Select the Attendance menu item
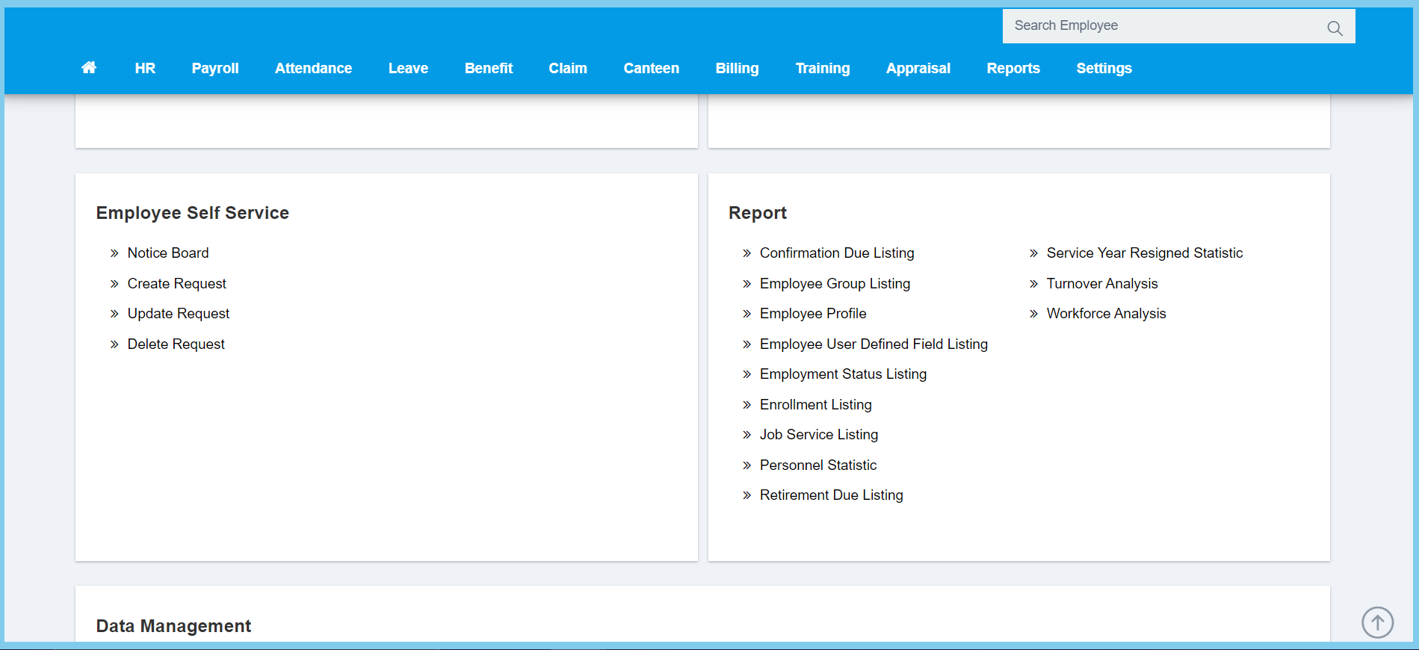 pos(313,68)
